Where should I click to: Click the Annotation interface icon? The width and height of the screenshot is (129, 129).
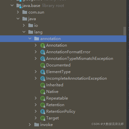pyautogui.click(x=43, y=45)
